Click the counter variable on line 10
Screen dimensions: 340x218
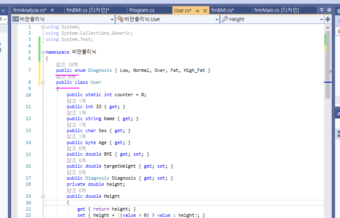click(124, 95)
